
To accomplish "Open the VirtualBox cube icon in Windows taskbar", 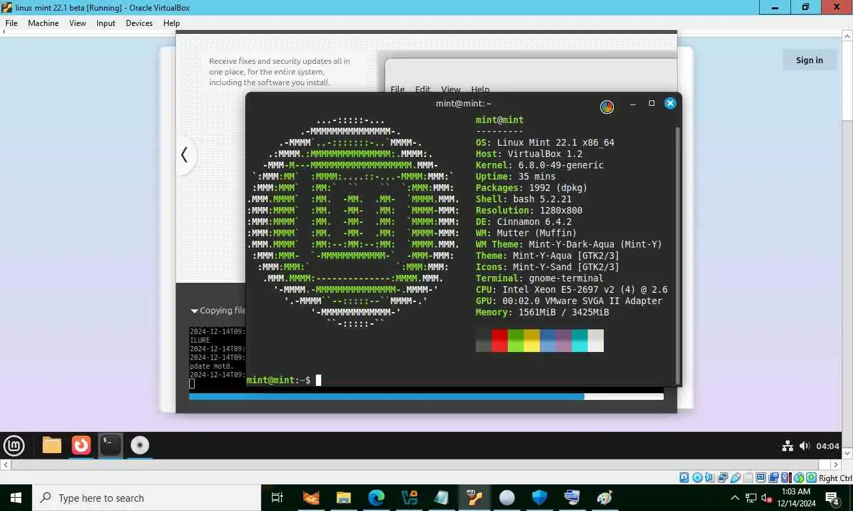I will pos(409,498).
